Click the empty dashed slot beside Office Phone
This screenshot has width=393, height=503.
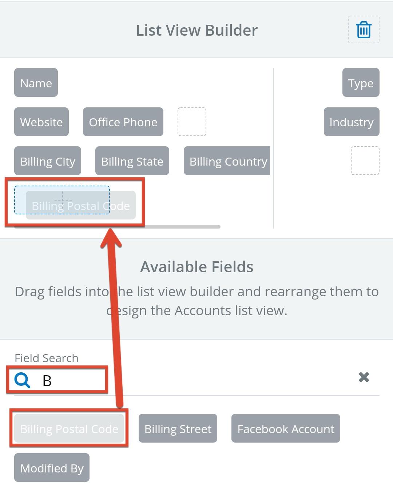tap(192, 122)
